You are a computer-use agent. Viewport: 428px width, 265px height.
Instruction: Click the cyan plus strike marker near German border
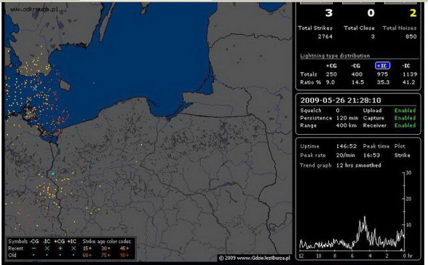[x=53, y=174]
